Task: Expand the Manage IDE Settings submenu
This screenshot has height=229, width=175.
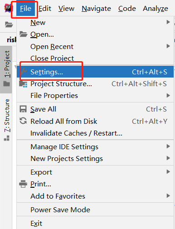Action: [95, 146]
